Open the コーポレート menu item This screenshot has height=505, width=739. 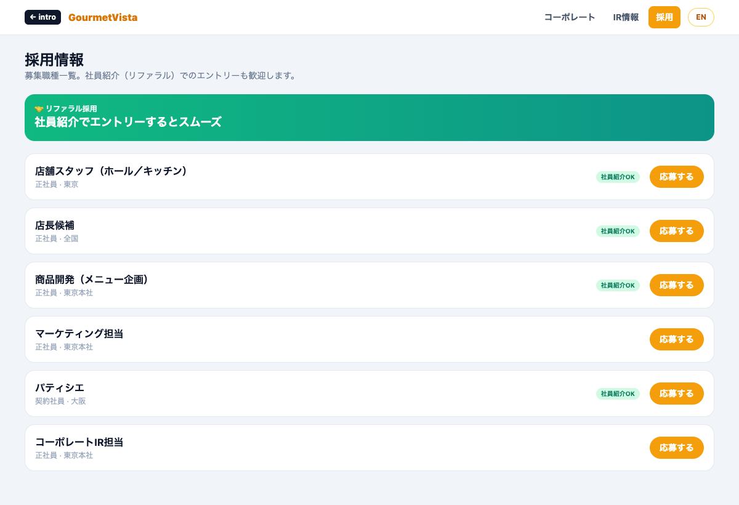(570, 17)
